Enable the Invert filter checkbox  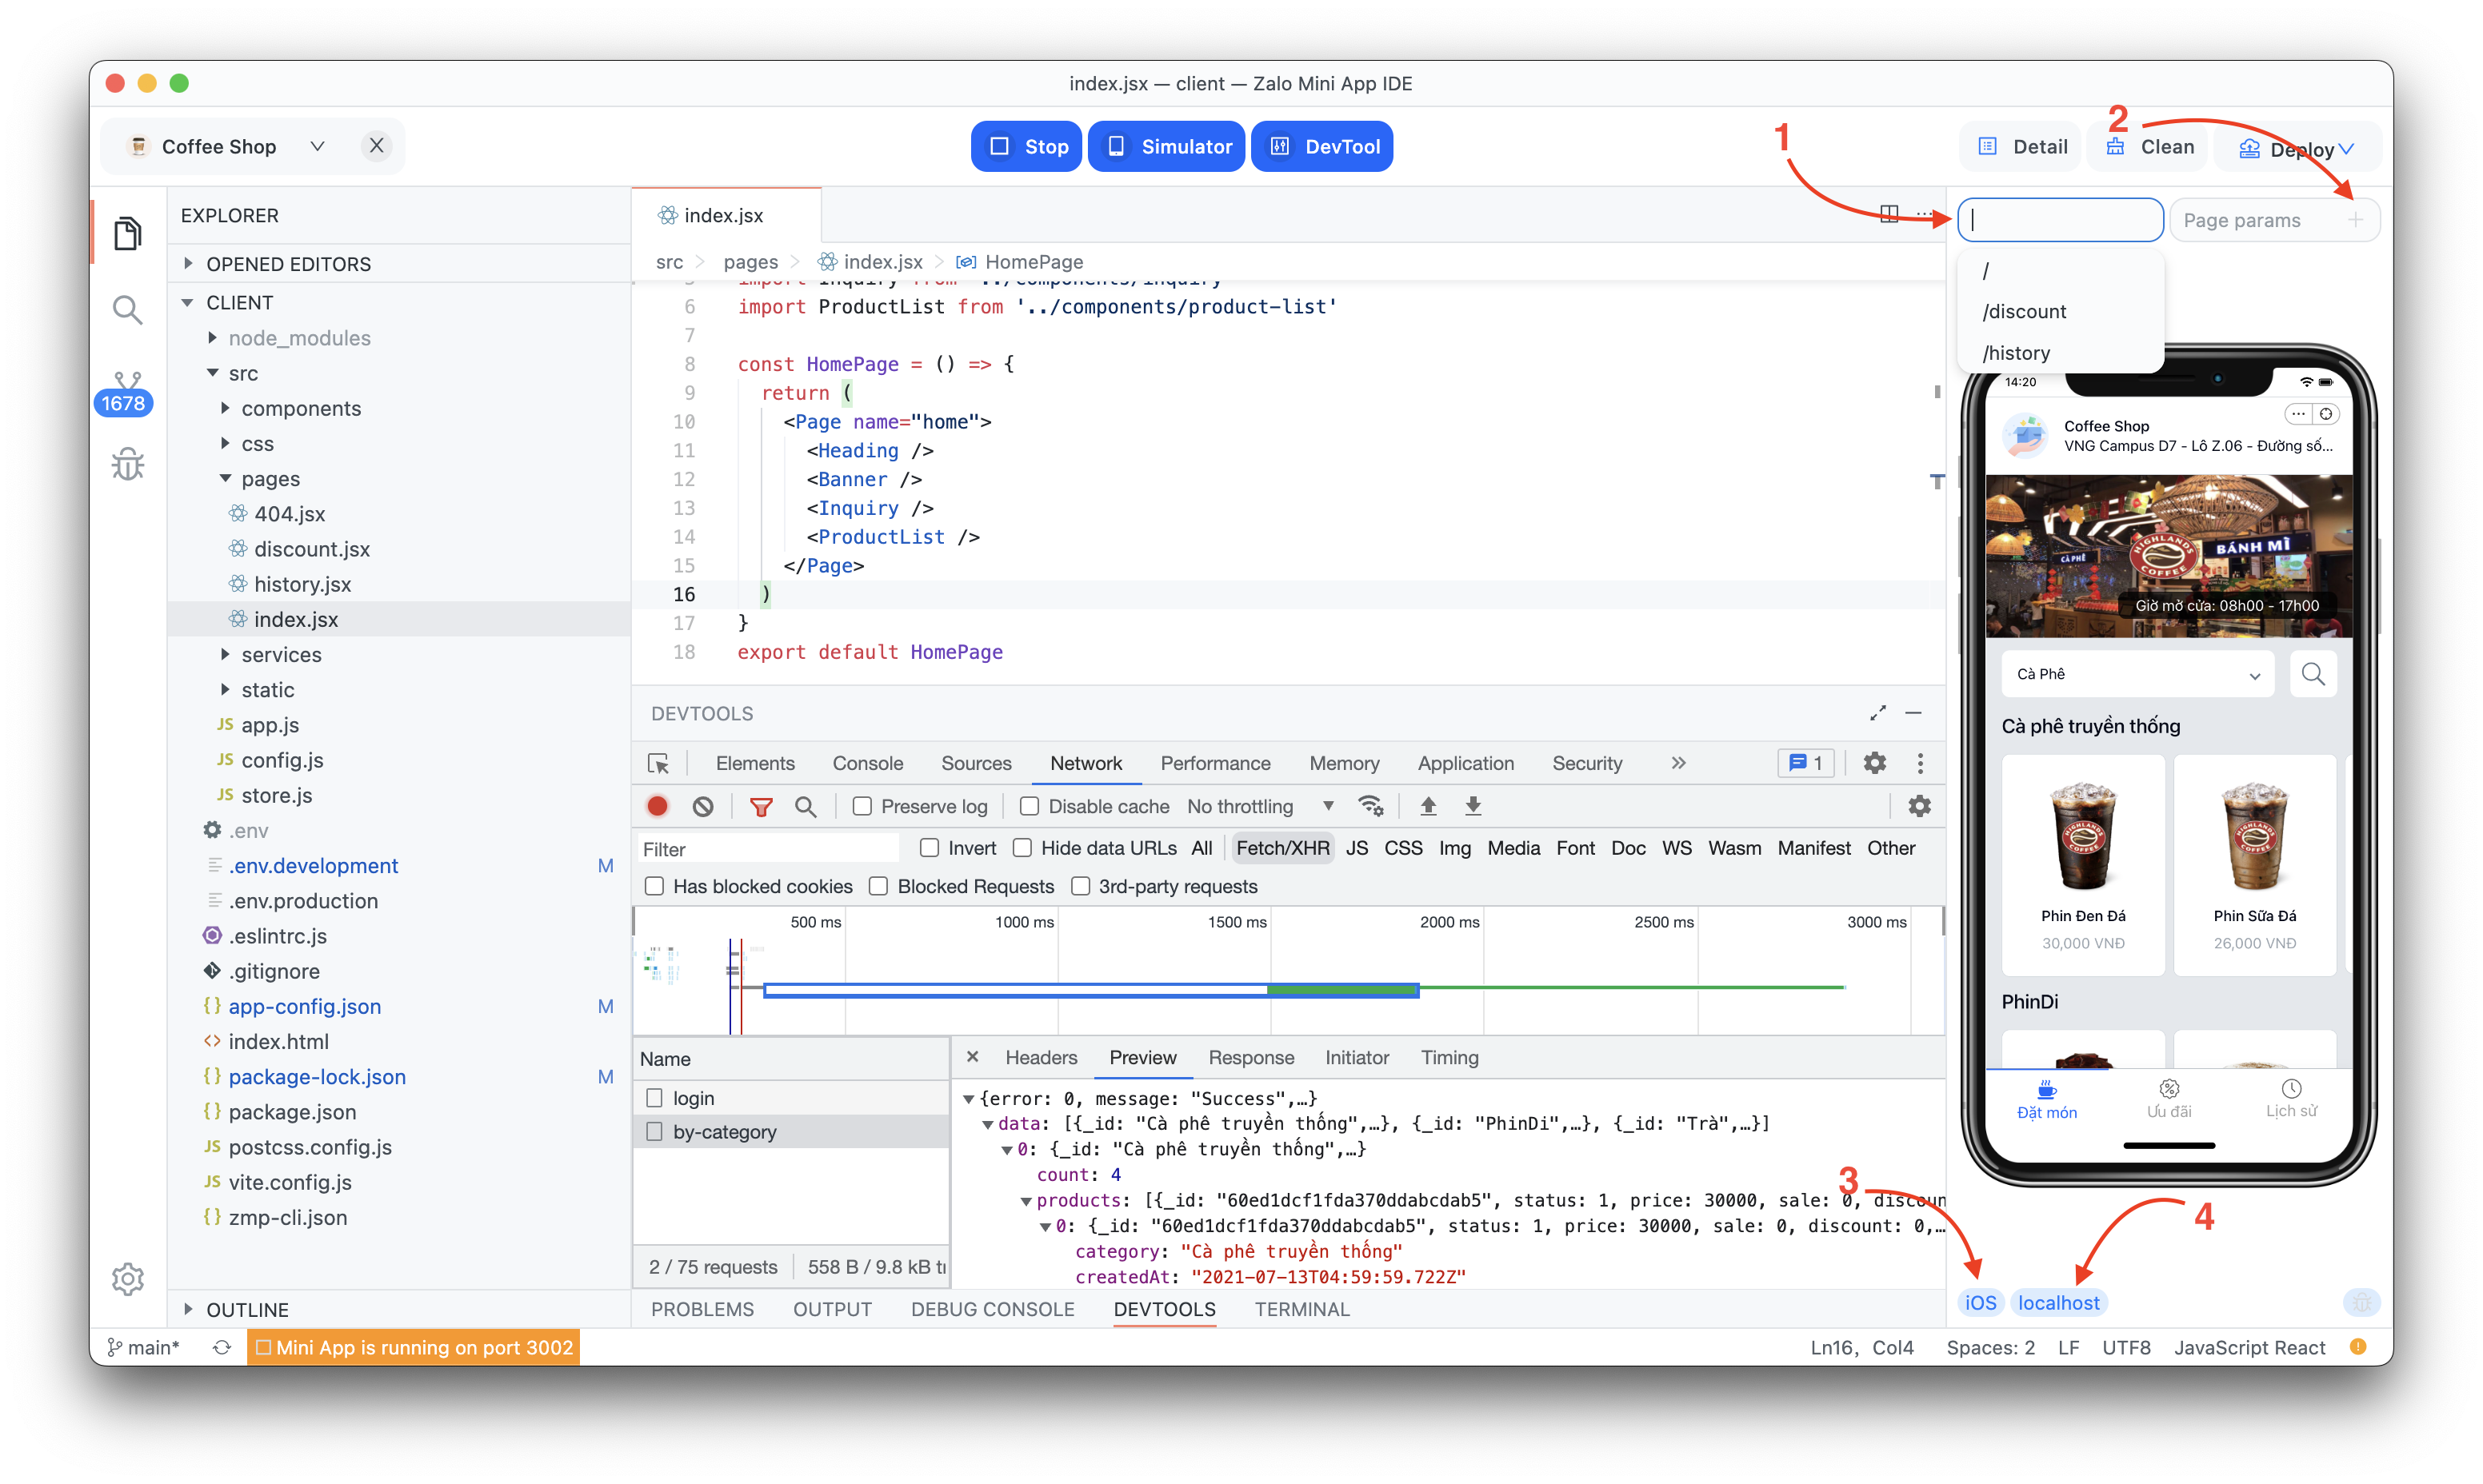(930, 848)
